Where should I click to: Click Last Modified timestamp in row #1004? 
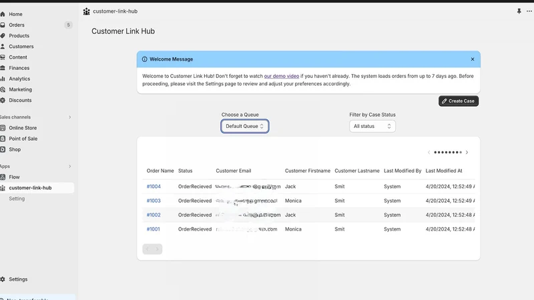pyautogui.click(x=450, y=187)
